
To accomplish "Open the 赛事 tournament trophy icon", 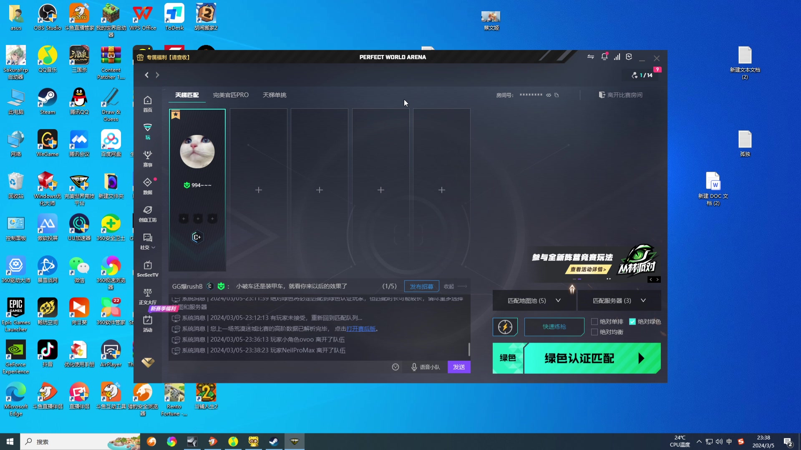I will coord(148,158).
